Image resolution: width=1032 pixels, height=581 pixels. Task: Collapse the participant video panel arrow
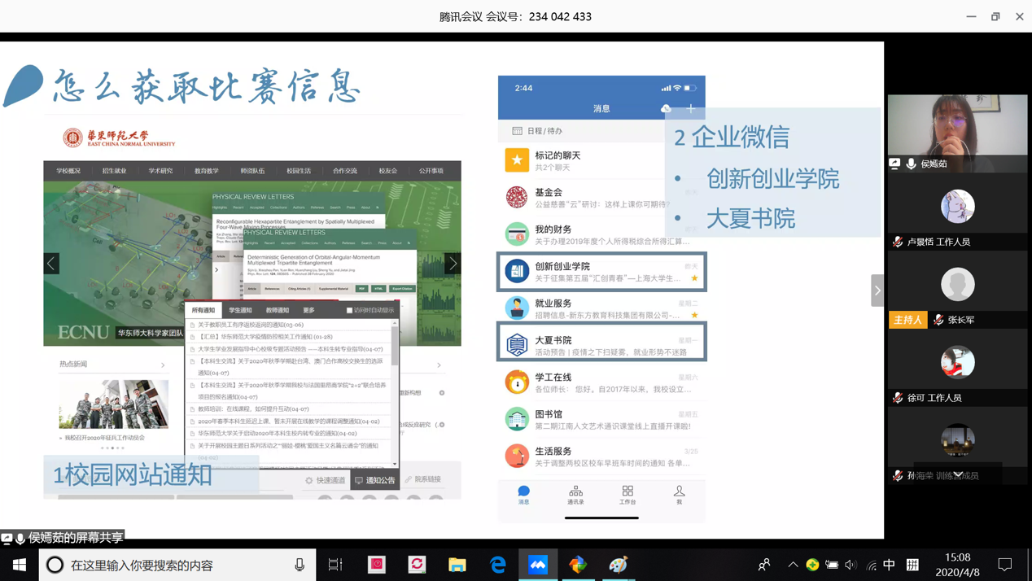pos(877,290)
